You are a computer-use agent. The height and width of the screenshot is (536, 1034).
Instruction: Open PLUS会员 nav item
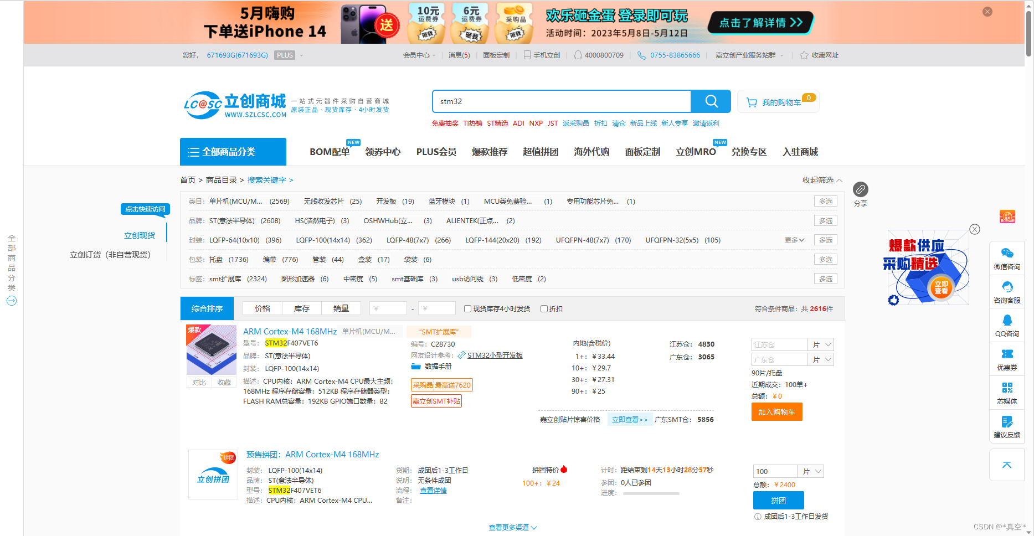pyautogui.click(x=436, y=152)
